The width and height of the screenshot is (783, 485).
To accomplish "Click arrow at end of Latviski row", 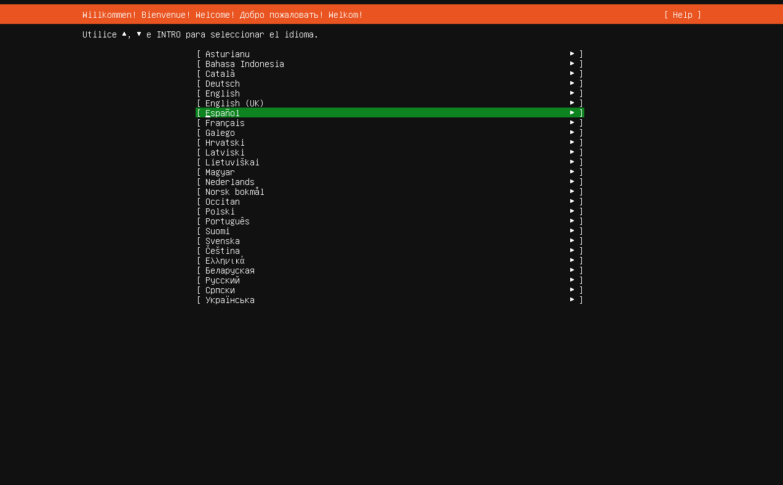I will click(x=572, y=152).
